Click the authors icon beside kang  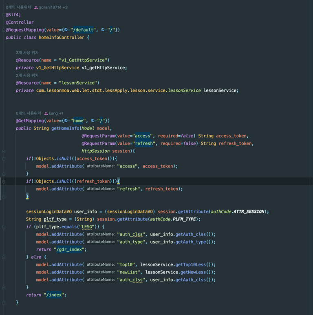coord(46,114)
